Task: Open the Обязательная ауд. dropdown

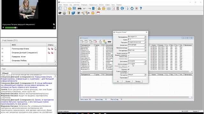Action: [x=145, y=47]
